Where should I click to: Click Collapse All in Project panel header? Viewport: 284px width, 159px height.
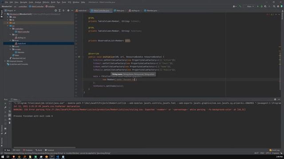63,11
